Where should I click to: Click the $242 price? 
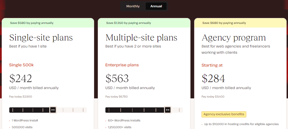[21, 78]
